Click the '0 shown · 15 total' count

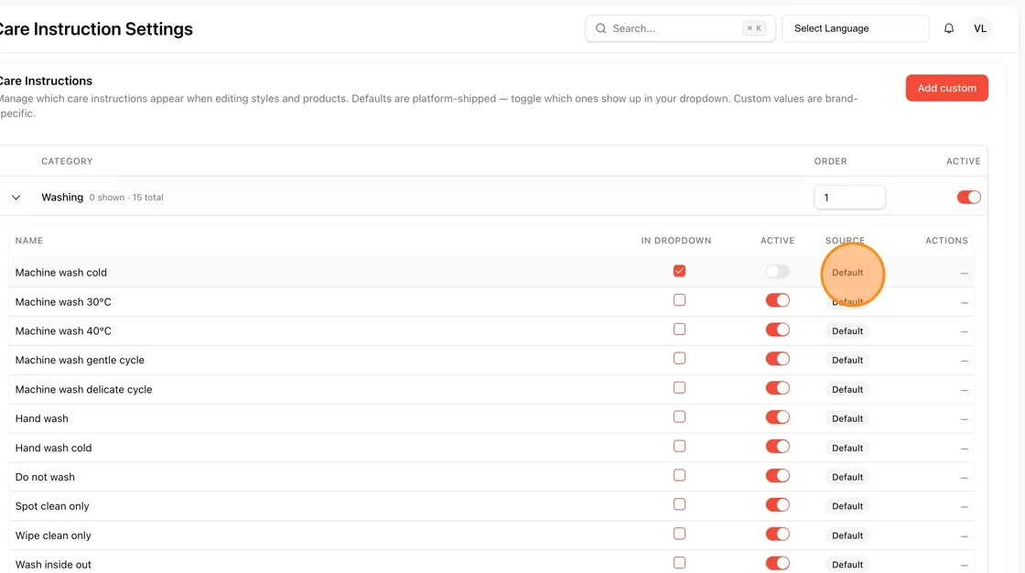126,198
